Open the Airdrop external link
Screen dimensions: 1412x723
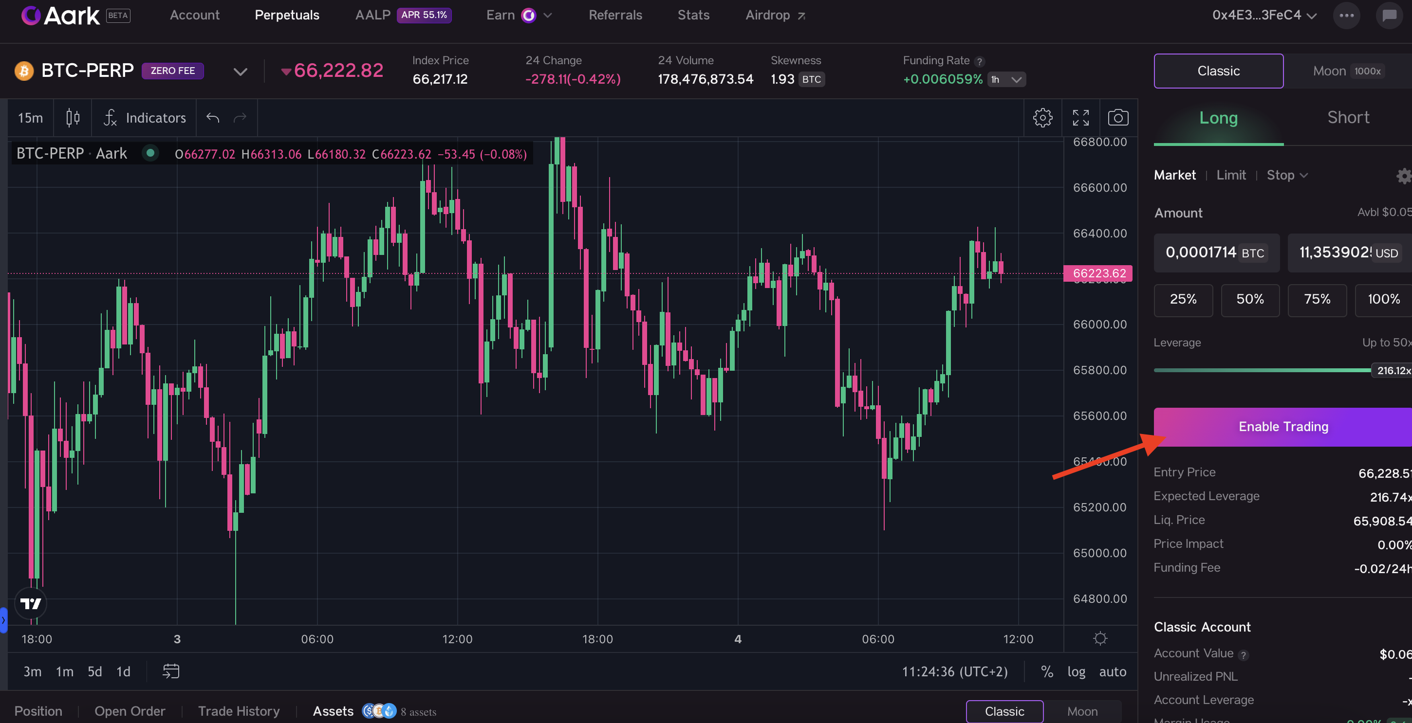pos(775,16)
